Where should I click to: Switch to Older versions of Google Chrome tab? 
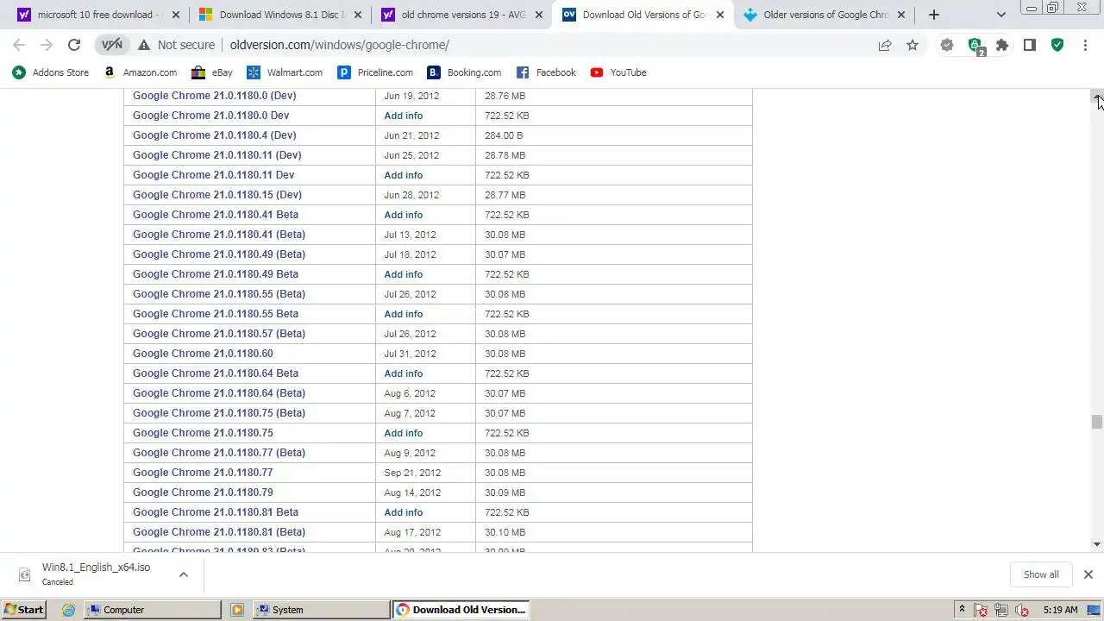[x=824, y=15]
